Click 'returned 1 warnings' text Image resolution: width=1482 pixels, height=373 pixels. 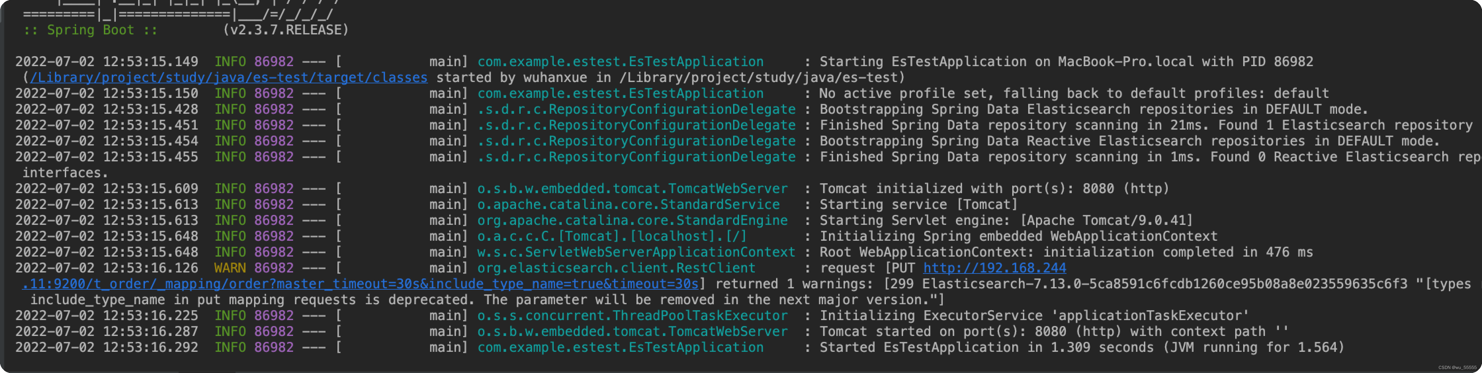tap(795, 284)
